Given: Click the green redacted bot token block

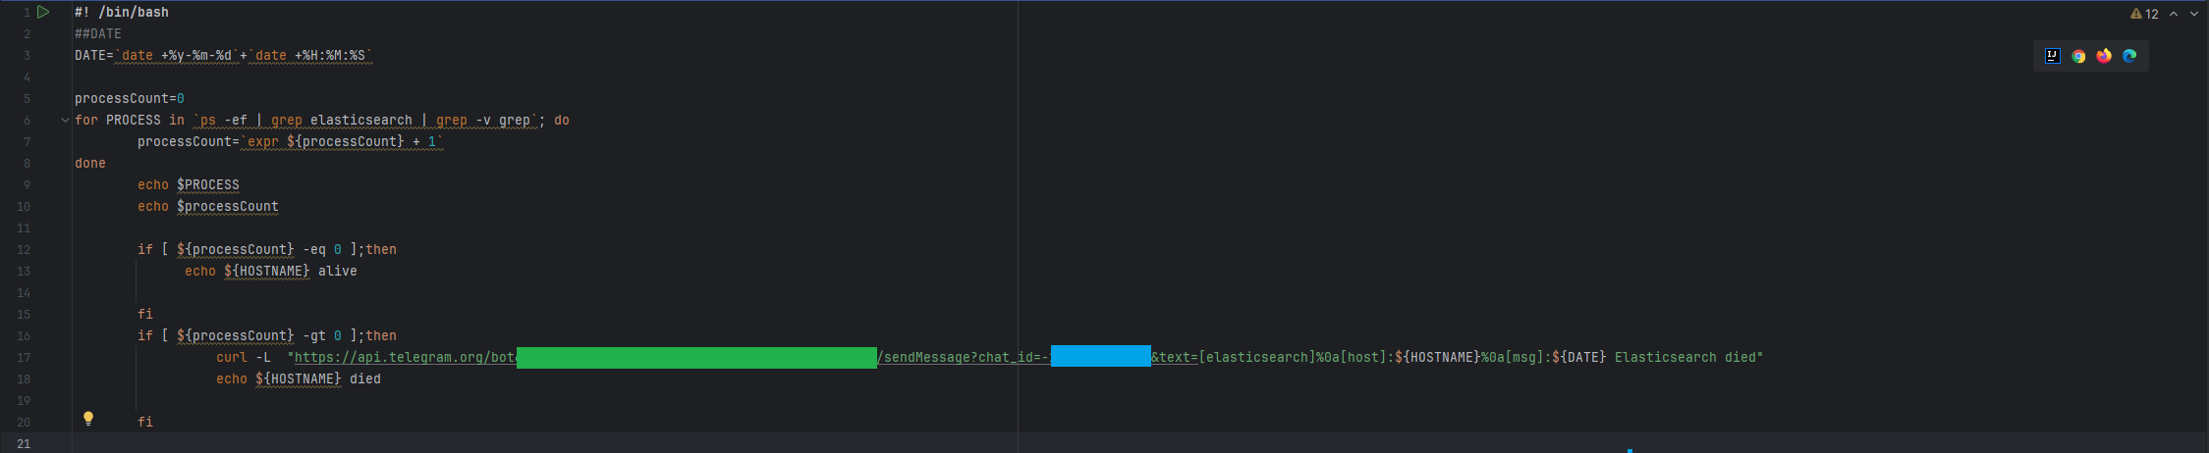Looking at the screenshot, I should tap(695, 358).
